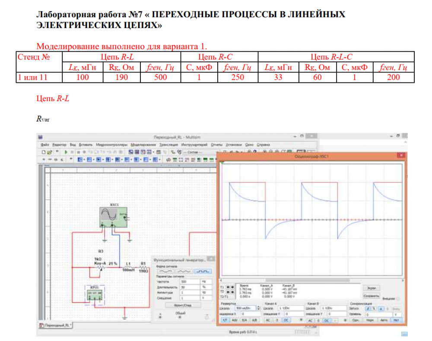
Task: Select the triangle wave signal shape
Action: (184, 272)
